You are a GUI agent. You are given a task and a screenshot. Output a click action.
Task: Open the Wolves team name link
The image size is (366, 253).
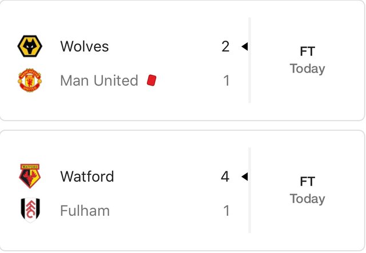(x=85, y=46)
